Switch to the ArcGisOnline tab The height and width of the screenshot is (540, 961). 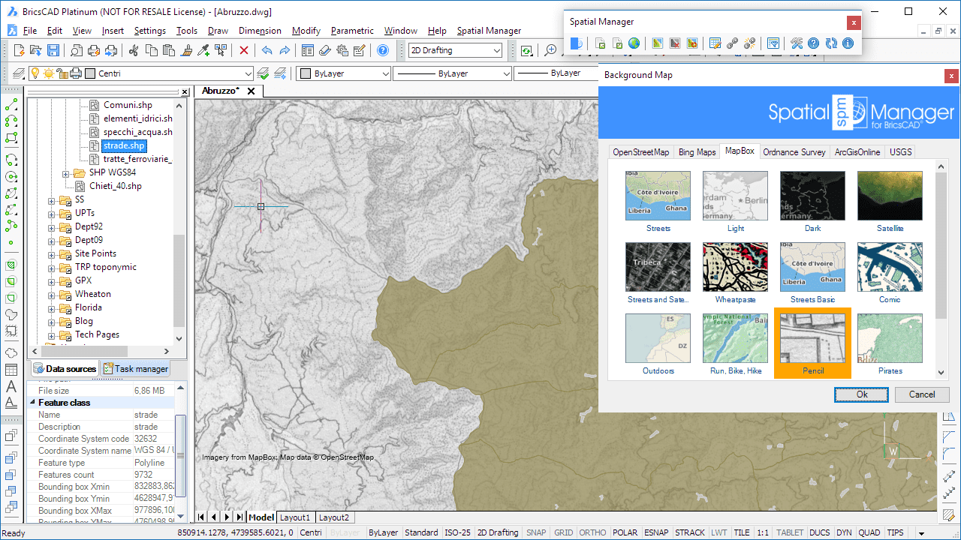point(857,151)
